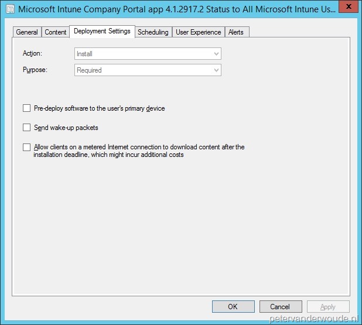
Task: Allow metered connection downloads checkbox
Action: (x=26, y=147)
